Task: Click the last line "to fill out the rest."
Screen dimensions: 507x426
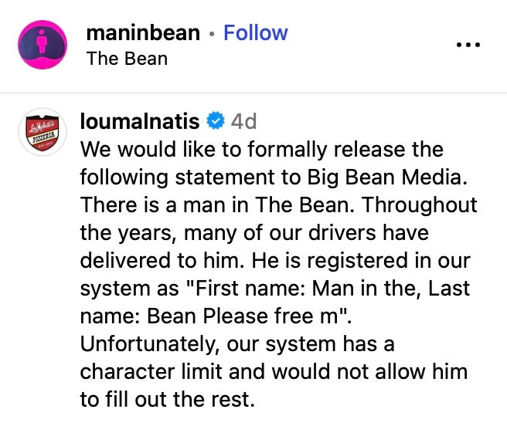Action: pyautogui.click(x=168, y=399)
